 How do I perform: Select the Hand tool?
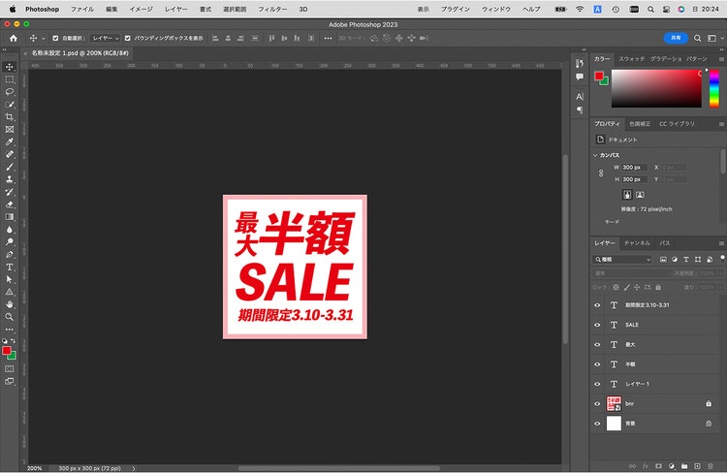pyautogui.click(x=10, y=304)
